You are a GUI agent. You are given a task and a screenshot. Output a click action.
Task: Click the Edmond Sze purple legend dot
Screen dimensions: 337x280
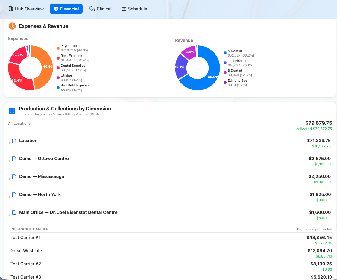(225, 83)
